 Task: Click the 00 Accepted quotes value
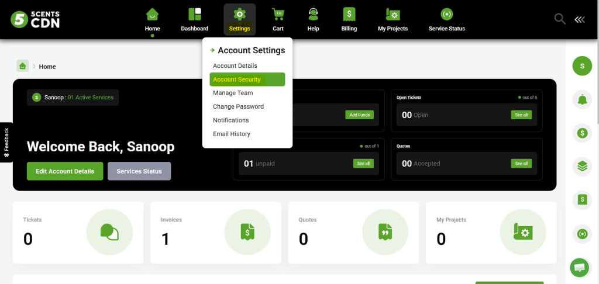pos(421,164)
